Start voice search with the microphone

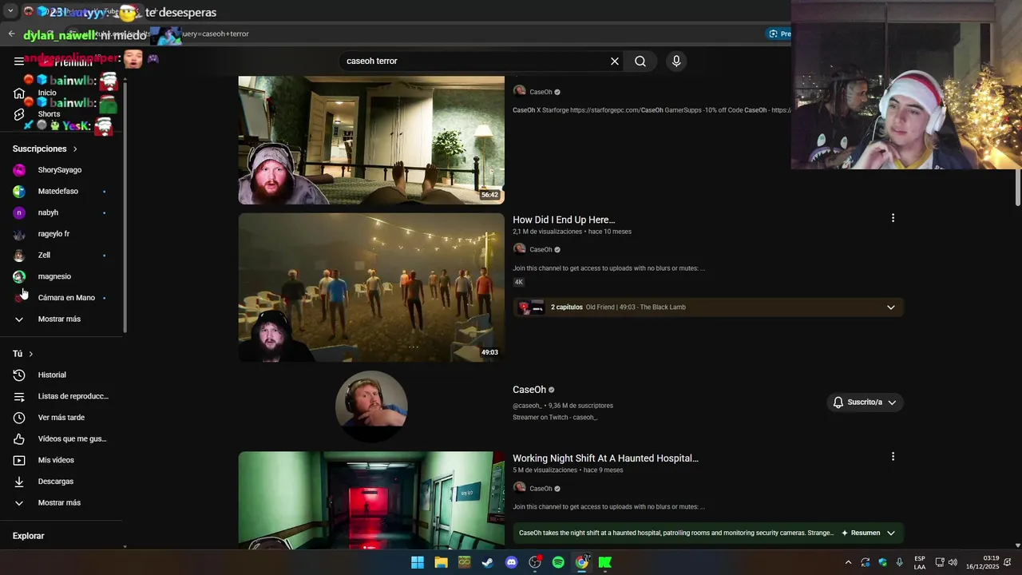[676, 61]
